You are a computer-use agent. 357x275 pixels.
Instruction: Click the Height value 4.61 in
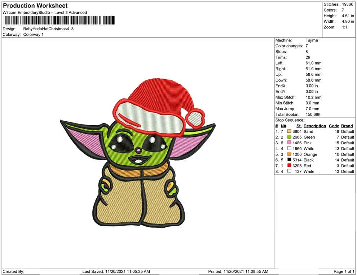(348, 16)
